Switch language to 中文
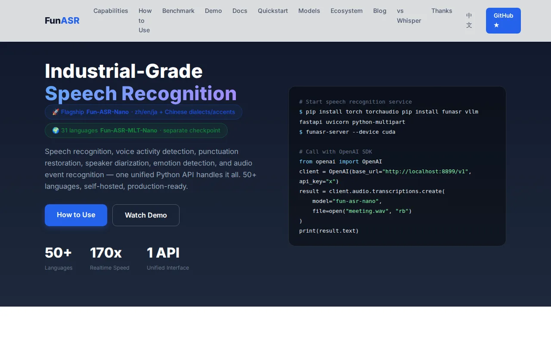The width and height of the screenshot is (551, 344). [x=469, y=21]
